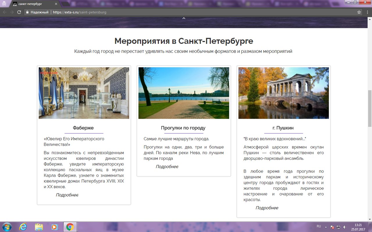
Task: Click the quote «Ювелир Его Императорского Величества!»
Action: [x=74, y=142]
